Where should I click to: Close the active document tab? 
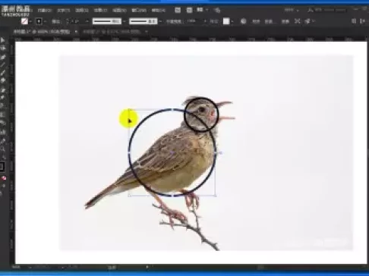tap(76, 32)
